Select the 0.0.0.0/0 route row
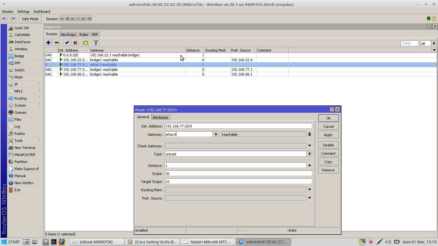Image resolution: width=438 pixels, height=246 pixels. (x=240, y=55)
